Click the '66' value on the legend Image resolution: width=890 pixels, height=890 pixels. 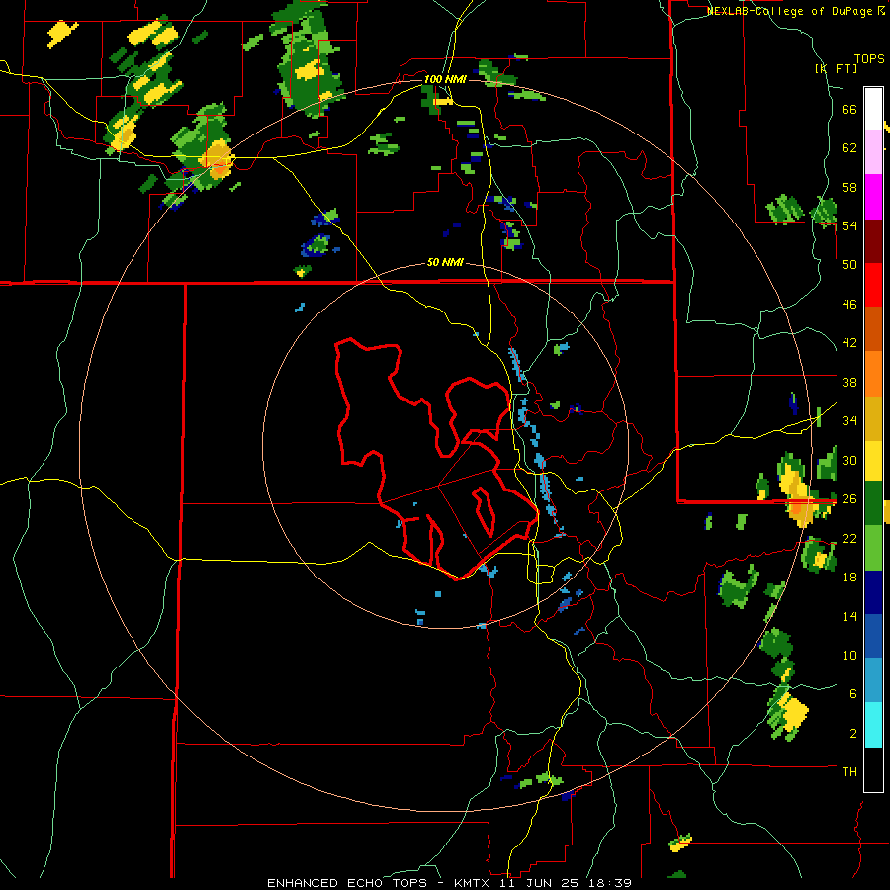pyautogui.click(x=849, y=110)
